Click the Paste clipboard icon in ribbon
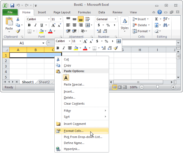 tap(9, 22)
